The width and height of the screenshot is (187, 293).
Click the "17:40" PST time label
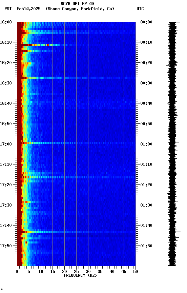[6, 226]
